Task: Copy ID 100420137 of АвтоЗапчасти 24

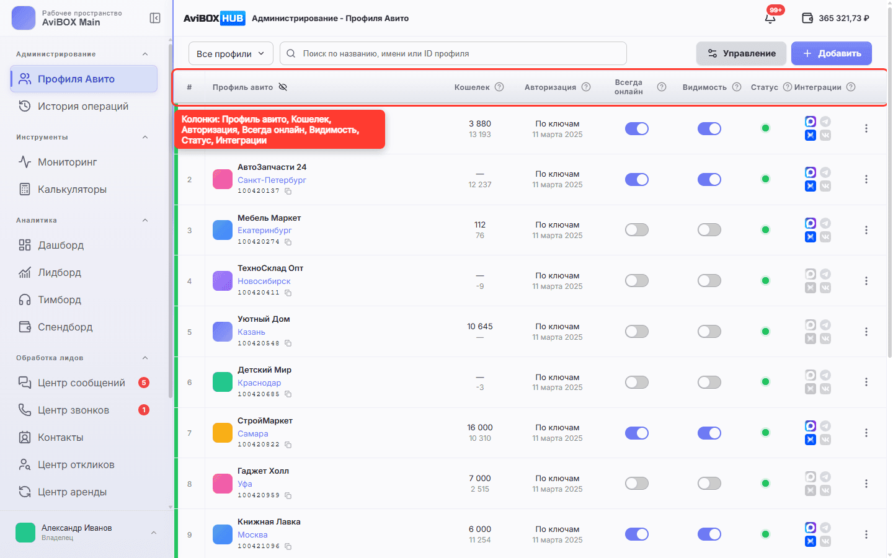Action: coord(288,191)
